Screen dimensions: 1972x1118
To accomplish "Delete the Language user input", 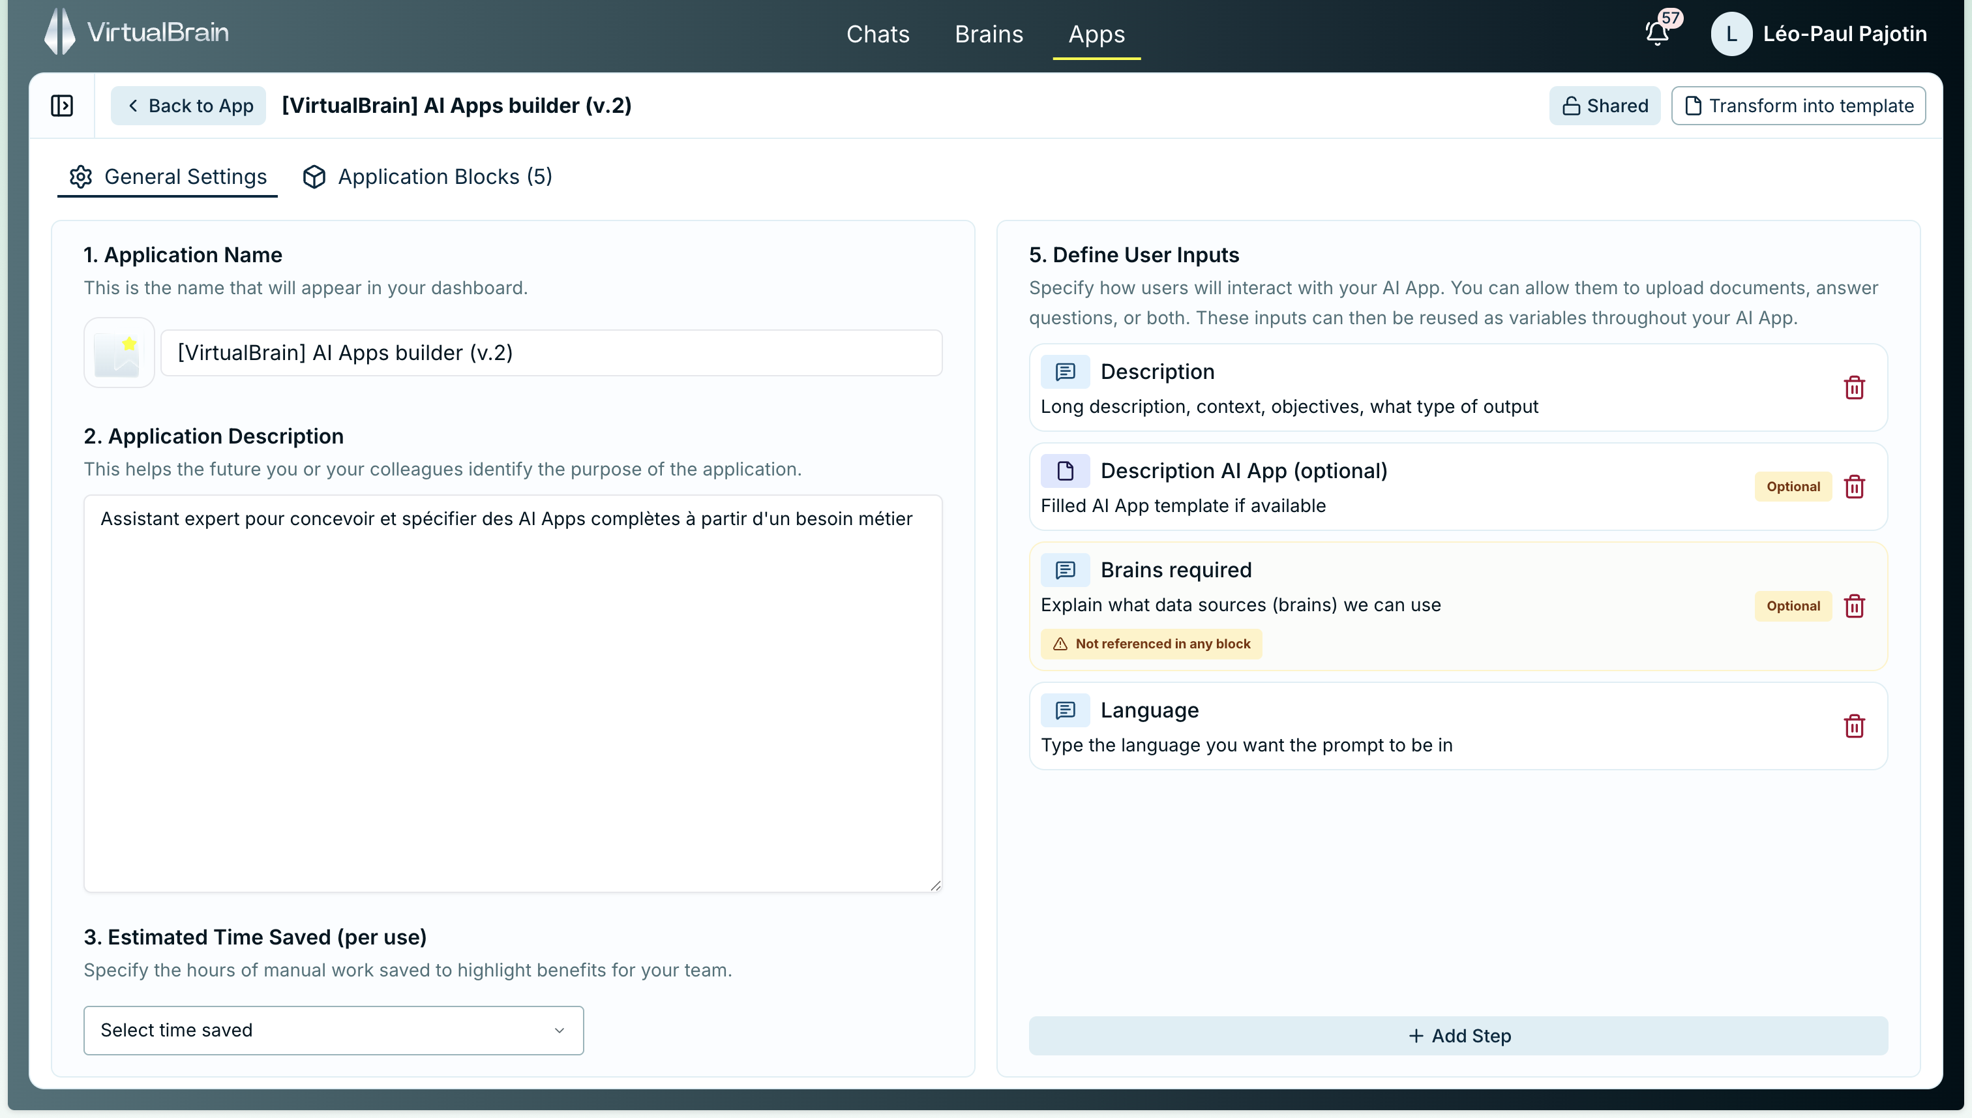I will 1854,727.
